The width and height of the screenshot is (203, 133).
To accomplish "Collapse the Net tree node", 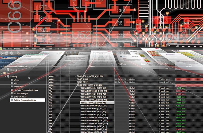I will pos(2,73).
